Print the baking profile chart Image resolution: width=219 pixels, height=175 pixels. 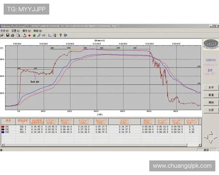point(12,35)
